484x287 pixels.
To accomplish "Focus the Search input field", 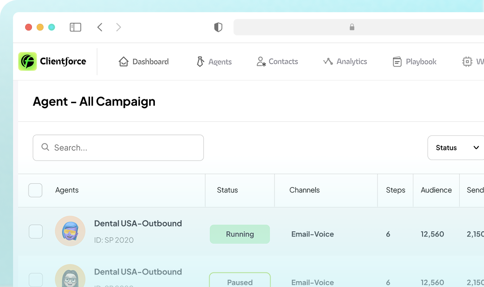I will click(126, 147).
